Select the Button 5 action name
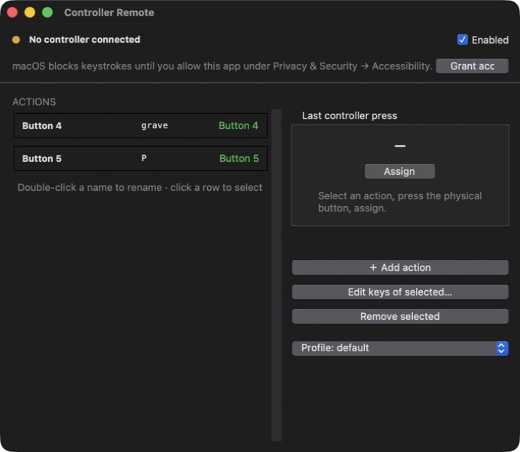 pyautogui.click(x=42, y=159)
